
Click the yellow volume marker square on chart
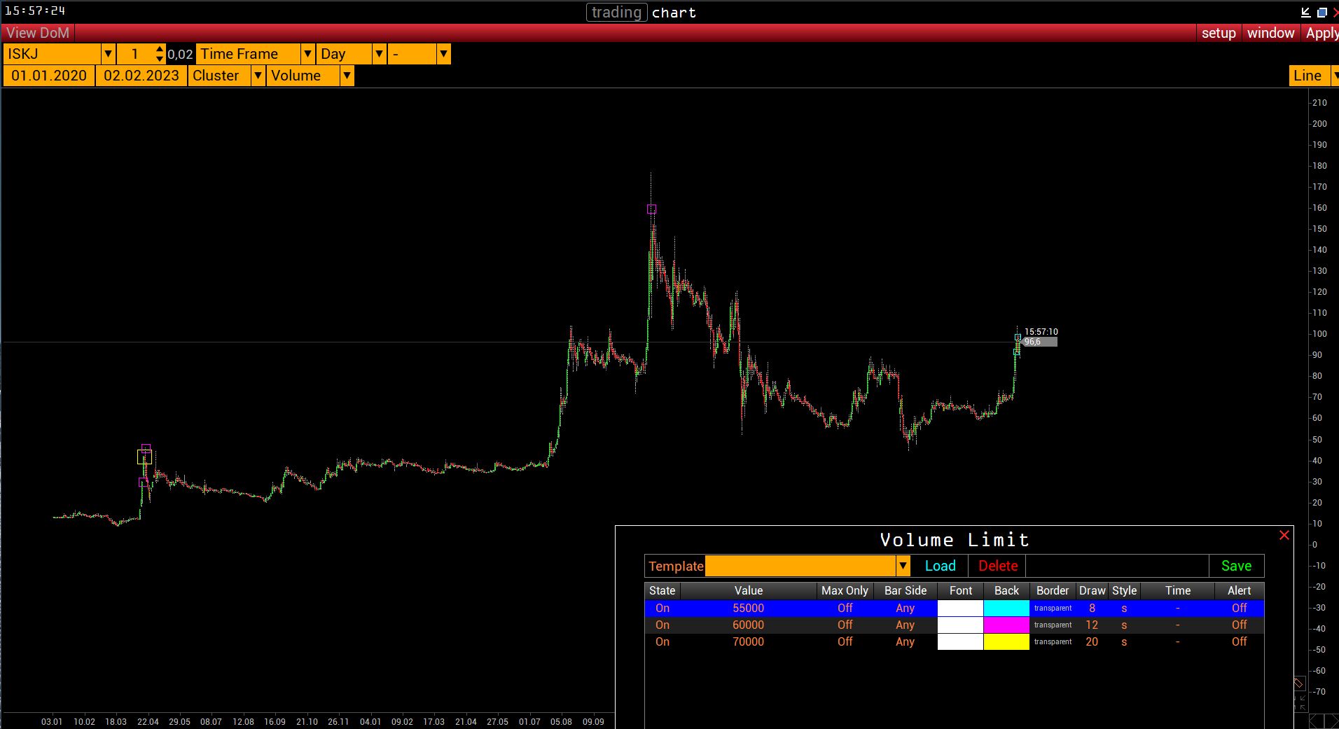coord(144,457)
